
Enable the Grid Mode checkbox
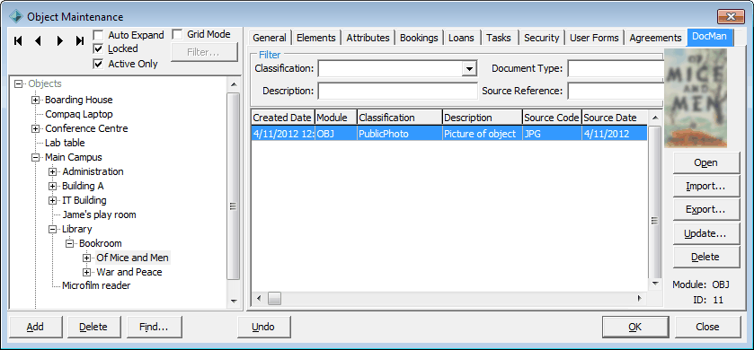coord(177,35)
